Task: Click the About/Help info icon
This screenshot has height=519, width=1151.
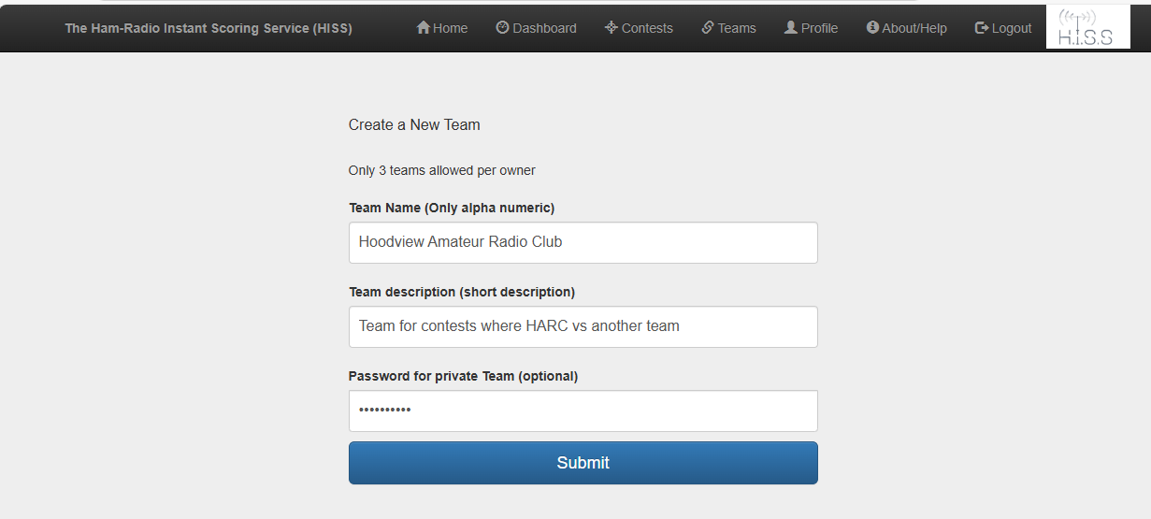Action: coord(872,28)
